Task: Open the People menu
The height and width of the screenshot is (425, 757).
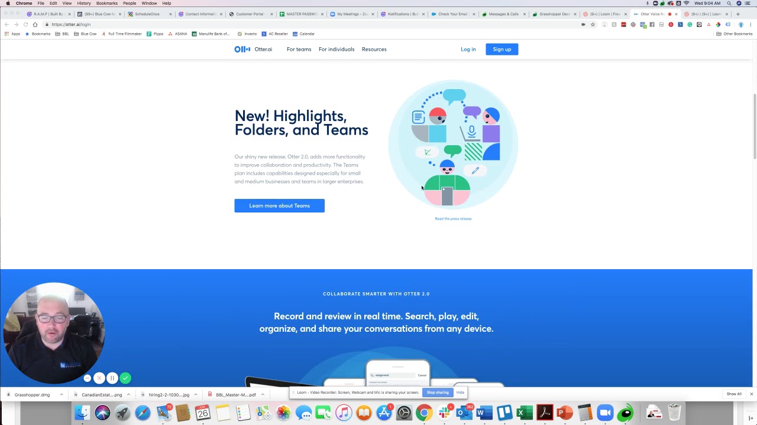Action: (x=130, y=4)
